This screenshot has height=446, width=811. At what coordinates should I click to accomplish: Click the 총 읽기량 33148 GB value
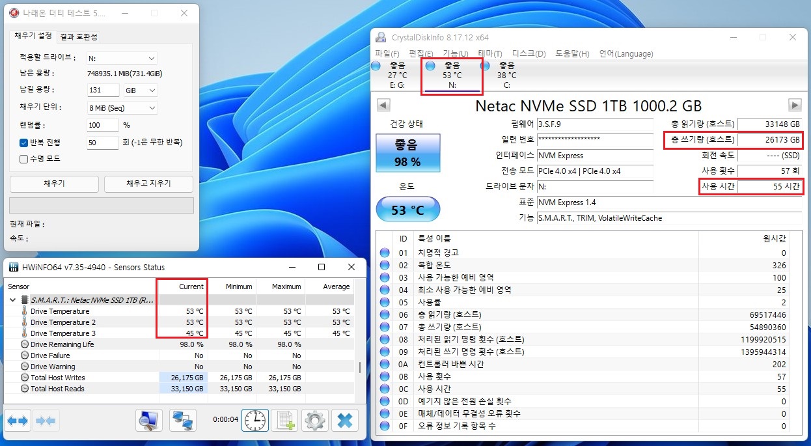pos(770,124)
